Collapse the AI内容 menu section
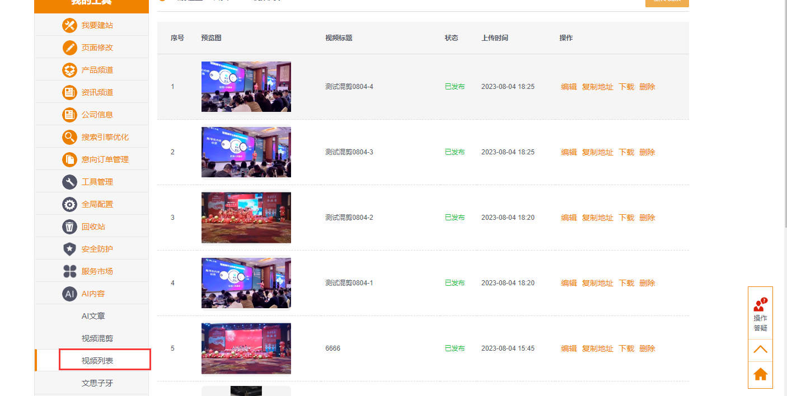Screen dimensions: 787x396 click(92, 294)
